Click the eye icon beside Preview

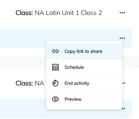(55, 99)
